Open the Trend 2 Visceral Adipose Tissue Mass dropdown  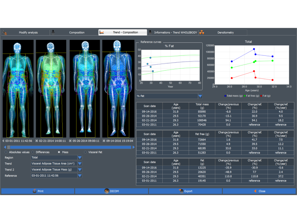(x=79, y=169)
